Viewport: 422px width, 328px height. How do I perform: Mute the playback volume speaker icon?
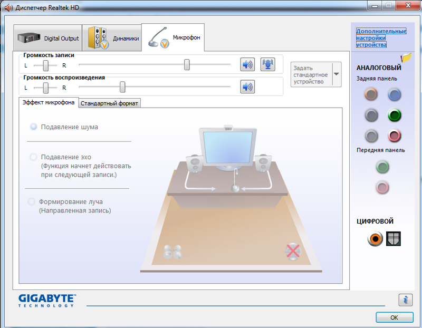(247, 87)
